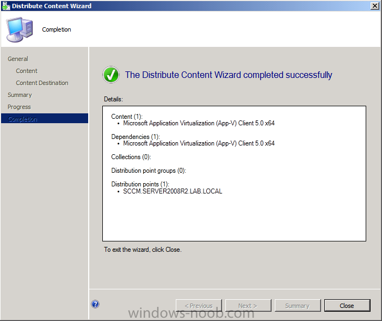Click the completed successfully headline text
Viewport: 382px width, 321px height.
click(229, 75)
